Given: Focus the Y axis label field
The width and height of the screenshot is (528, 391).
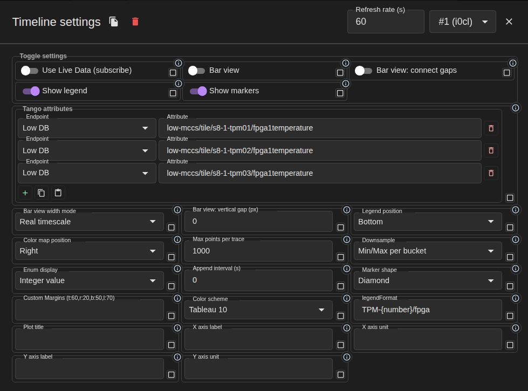Looking at the screenshot, I should tap(89, 368).
